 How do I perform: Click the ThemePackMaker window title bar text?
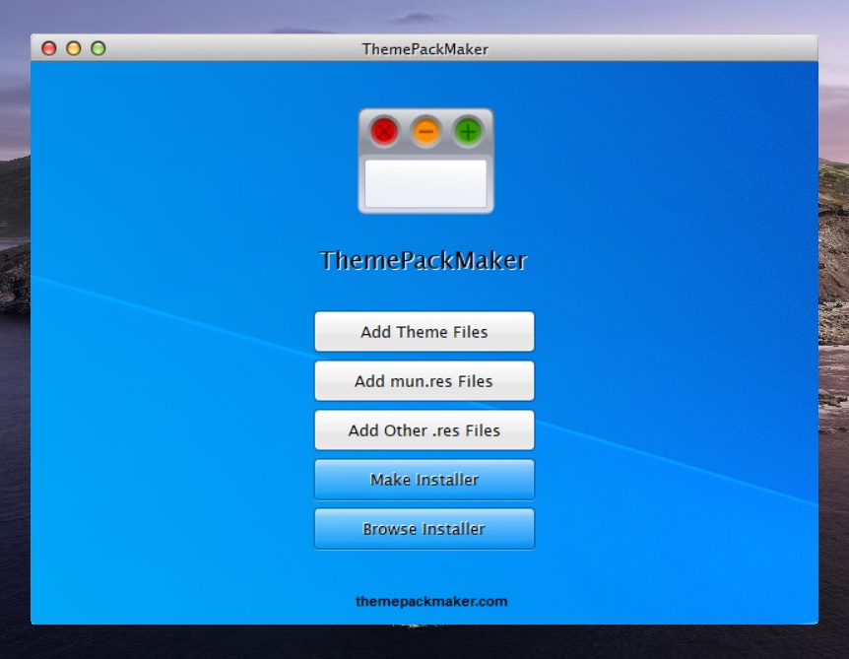pyautogui.click(x=424, y=48)
